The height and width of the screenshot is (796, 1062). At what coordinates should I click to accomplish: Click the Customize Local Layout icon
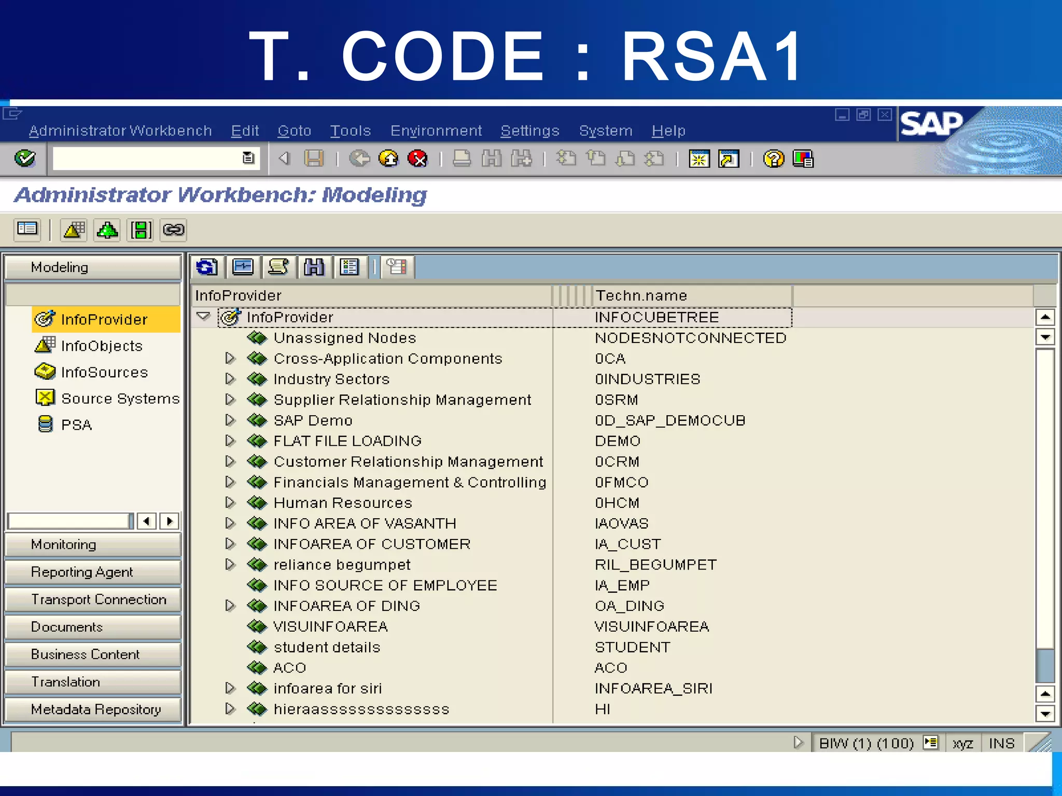pos(803,159)
